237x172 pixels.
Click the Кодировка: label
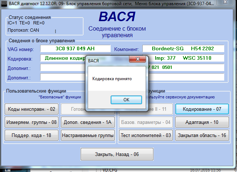[x=20, y=59]
